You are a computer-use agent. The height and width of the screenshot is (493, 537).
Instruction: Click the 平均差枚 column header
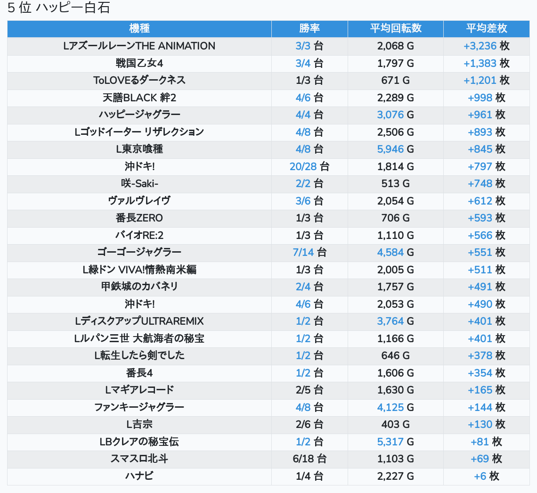(486, 28)
